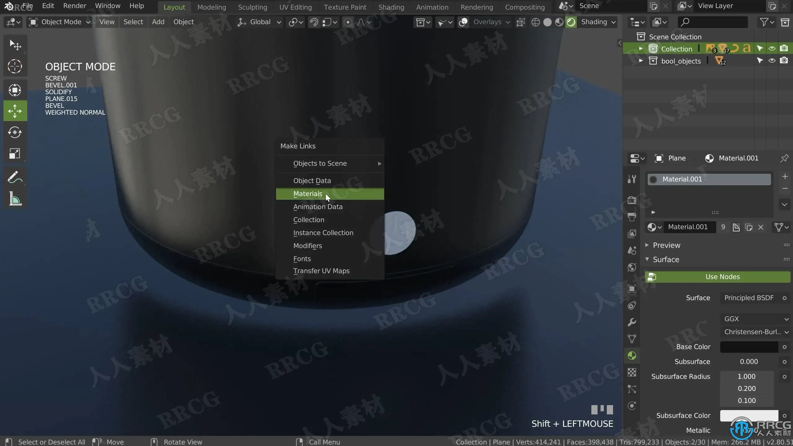Screen dimensions: 793x446
Task: Hide bool_objects collection with eye icon
Action: coord(772,61)
